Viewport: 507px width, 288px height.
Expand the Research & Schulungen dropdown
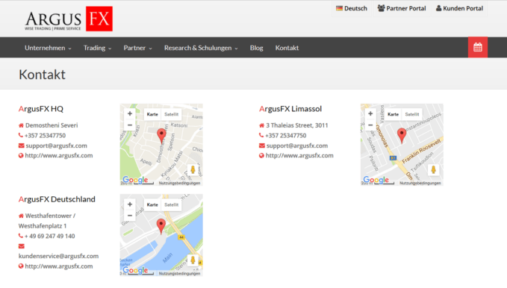(201, 48)
